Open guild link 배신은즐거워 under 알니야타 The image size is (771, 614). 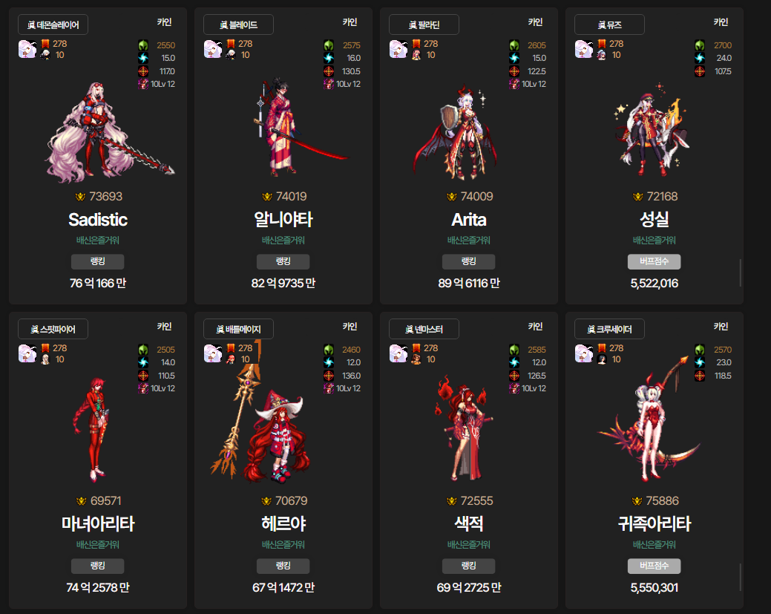pyautogui.click(x=283, y=240)
